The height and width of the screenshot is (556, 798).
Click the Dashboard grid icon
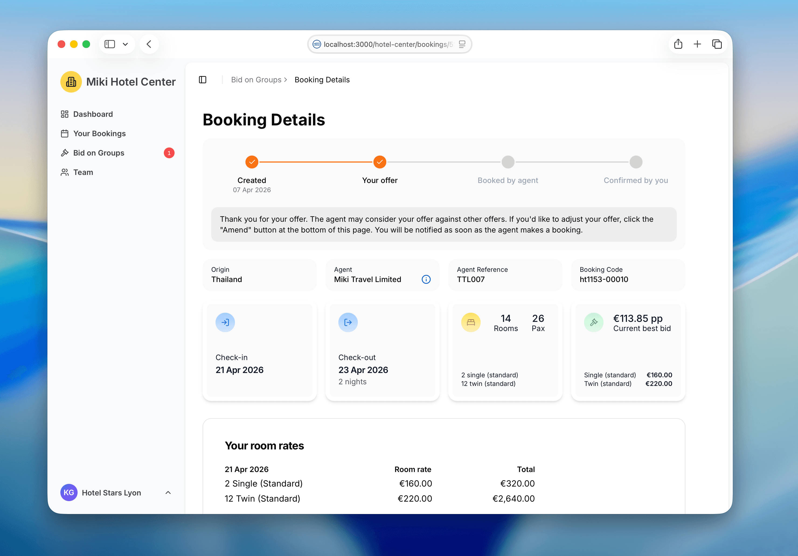65,114
